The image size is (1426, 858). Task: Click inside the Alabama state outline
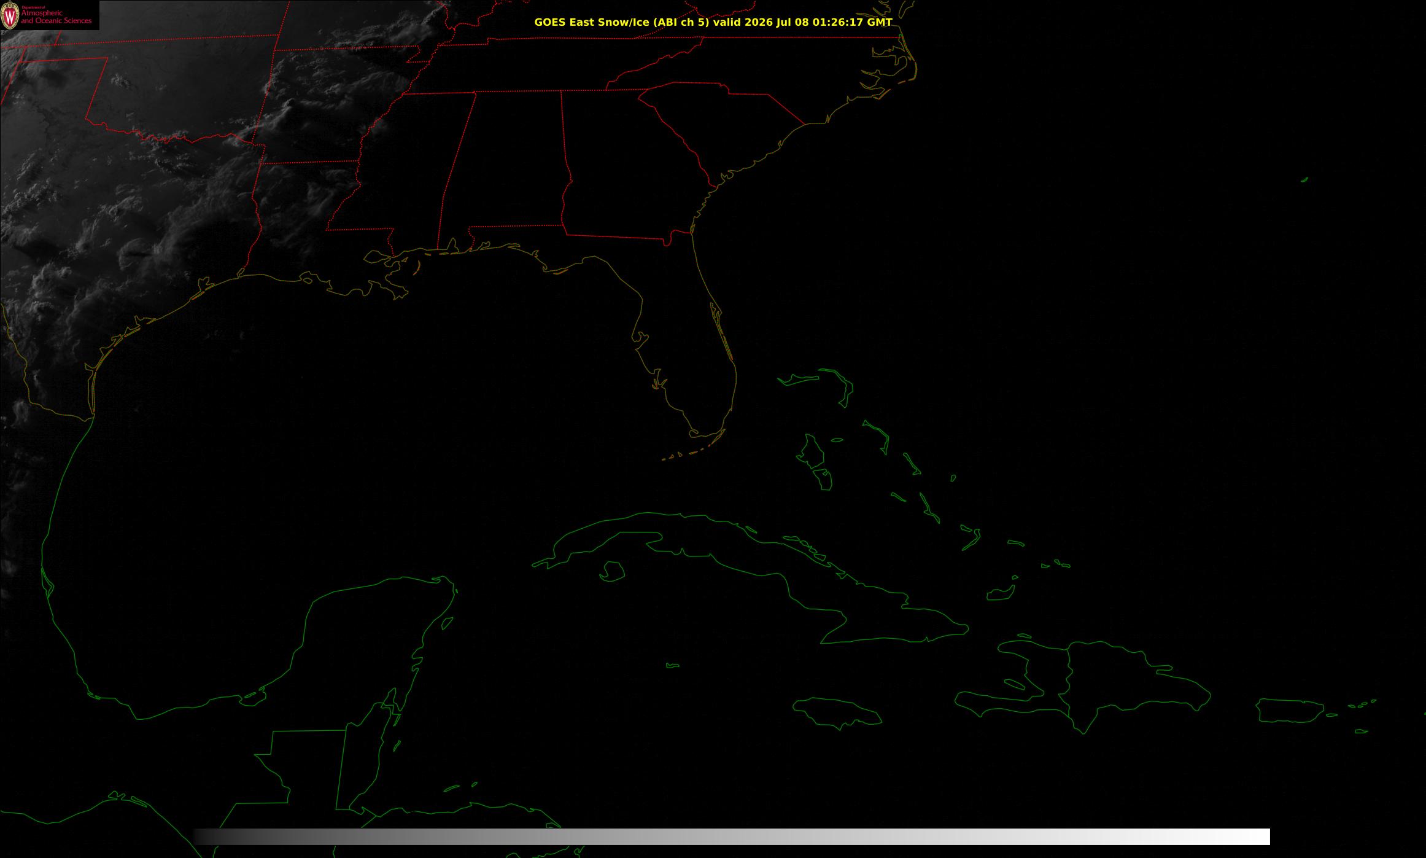503,166
